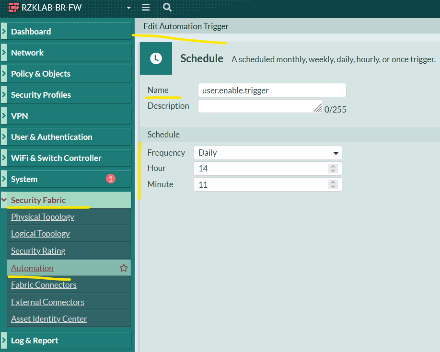The width and height of the screenshot is (440, 352).
Task: Click the empty Description text box
Action: point(259,106)
